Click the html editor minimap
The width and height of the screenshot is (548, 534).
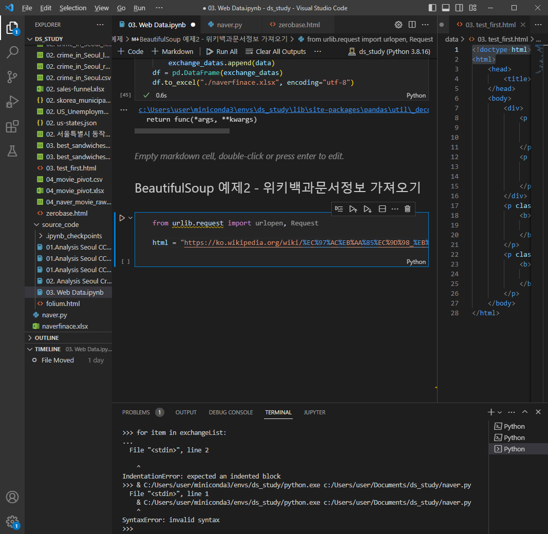[x=540, y=60]
